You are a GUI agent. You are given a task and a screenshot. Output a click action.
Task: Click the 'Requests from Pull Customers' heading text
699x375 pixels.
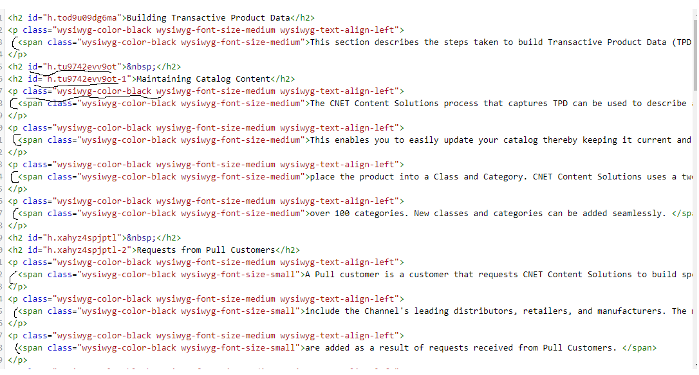point(205,250)
